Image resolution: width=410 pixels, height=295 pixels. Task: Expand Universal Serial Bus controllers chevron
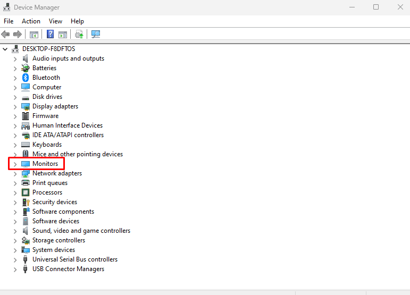pos(15,260)
